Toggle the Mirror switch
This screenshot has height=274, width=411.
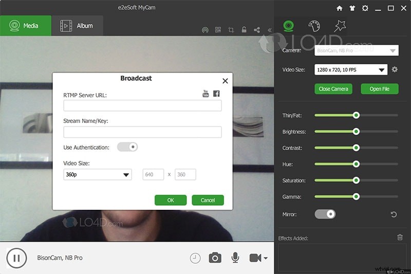[x=325, y=214]
